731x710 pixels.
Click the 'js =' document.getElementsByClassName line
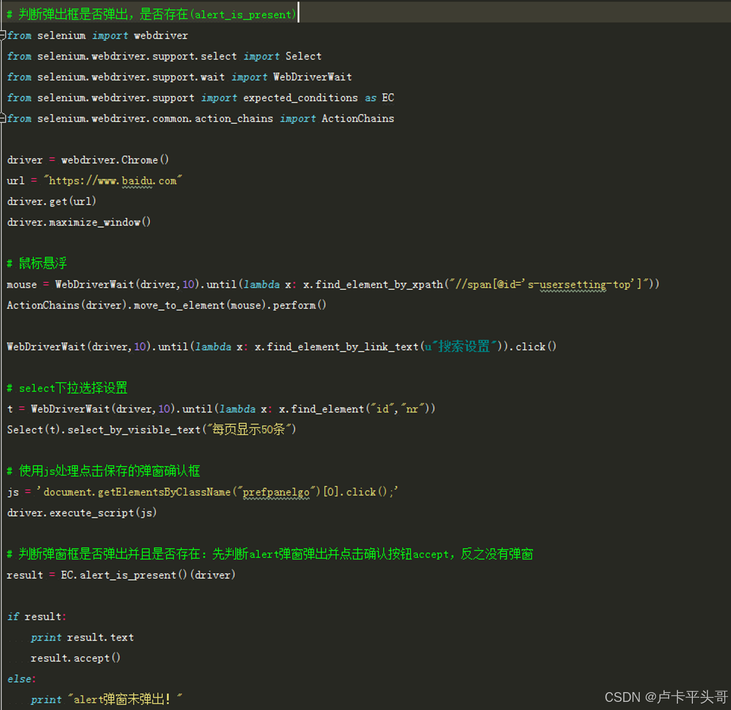(x=202, y=492)
